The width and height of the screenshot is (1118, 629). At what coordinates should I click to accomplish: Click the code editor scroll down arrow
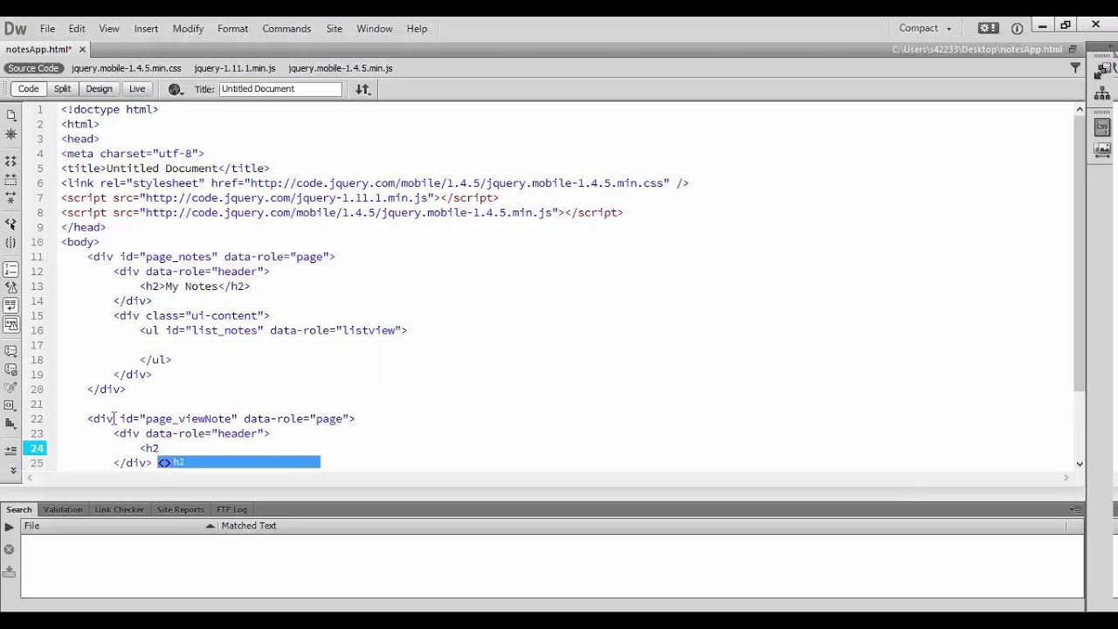click(x=1080, y=464)
